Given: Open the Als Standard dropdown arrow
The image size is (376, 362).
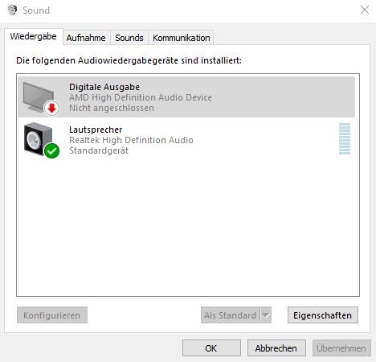Looking at the screenshot, I should pos(266,315).
